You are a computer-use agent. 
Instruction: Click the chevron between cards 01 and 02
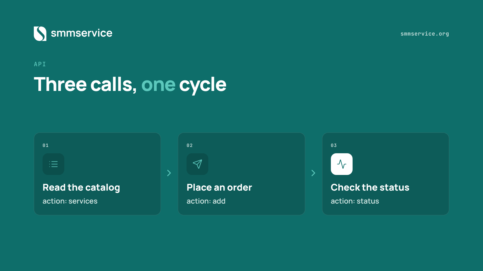point(169,173)
